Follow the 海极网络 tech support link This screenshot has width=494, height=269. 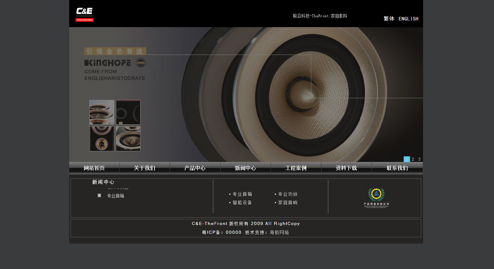point(279,232)
